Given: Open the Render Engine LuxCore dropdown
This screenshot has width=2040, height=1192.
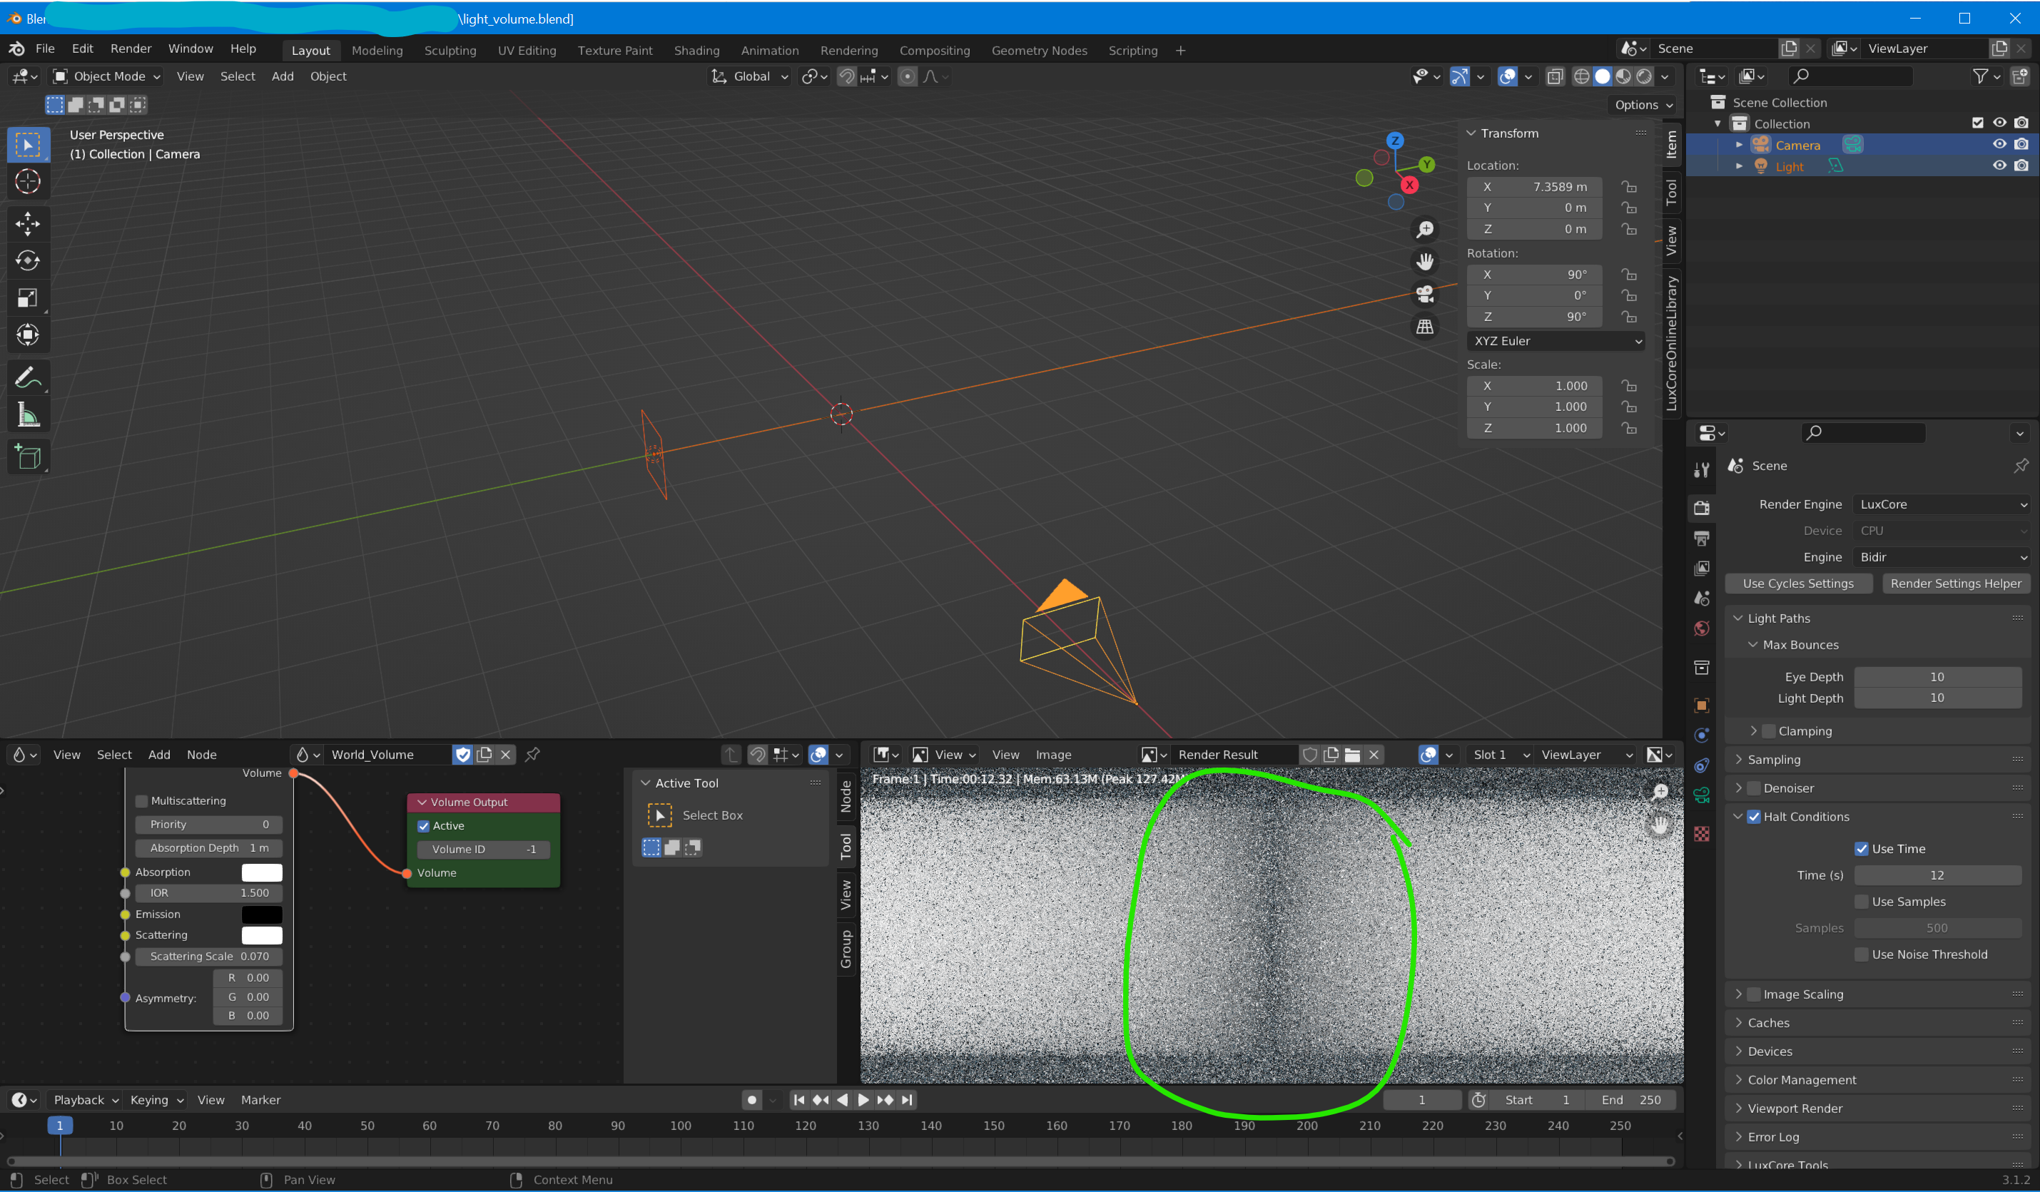Looking at the screenshot, I should 1942,504.
